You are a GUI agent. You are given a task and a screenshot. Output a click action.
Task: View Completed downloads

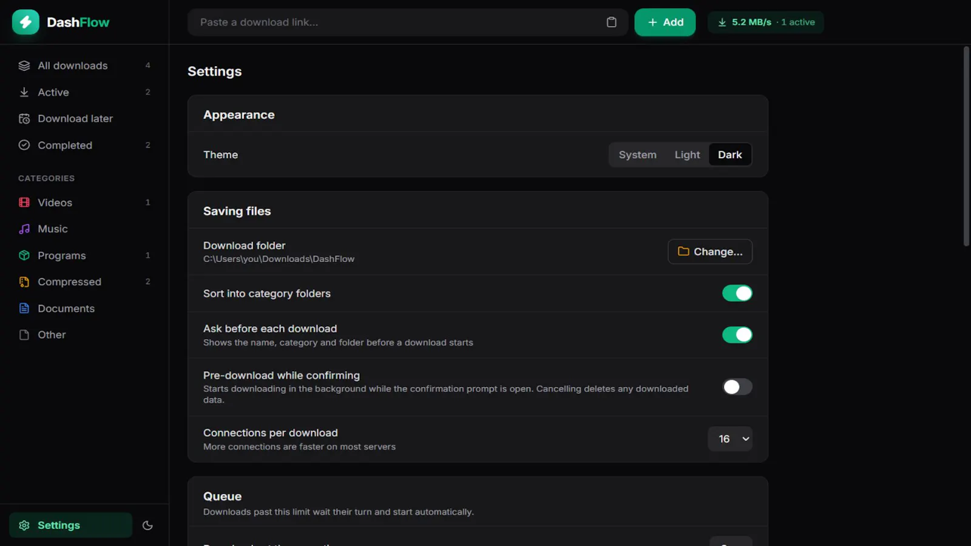click(84, 145)
